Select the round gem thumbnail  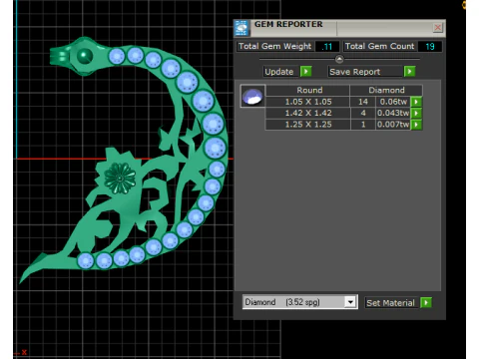252,96
